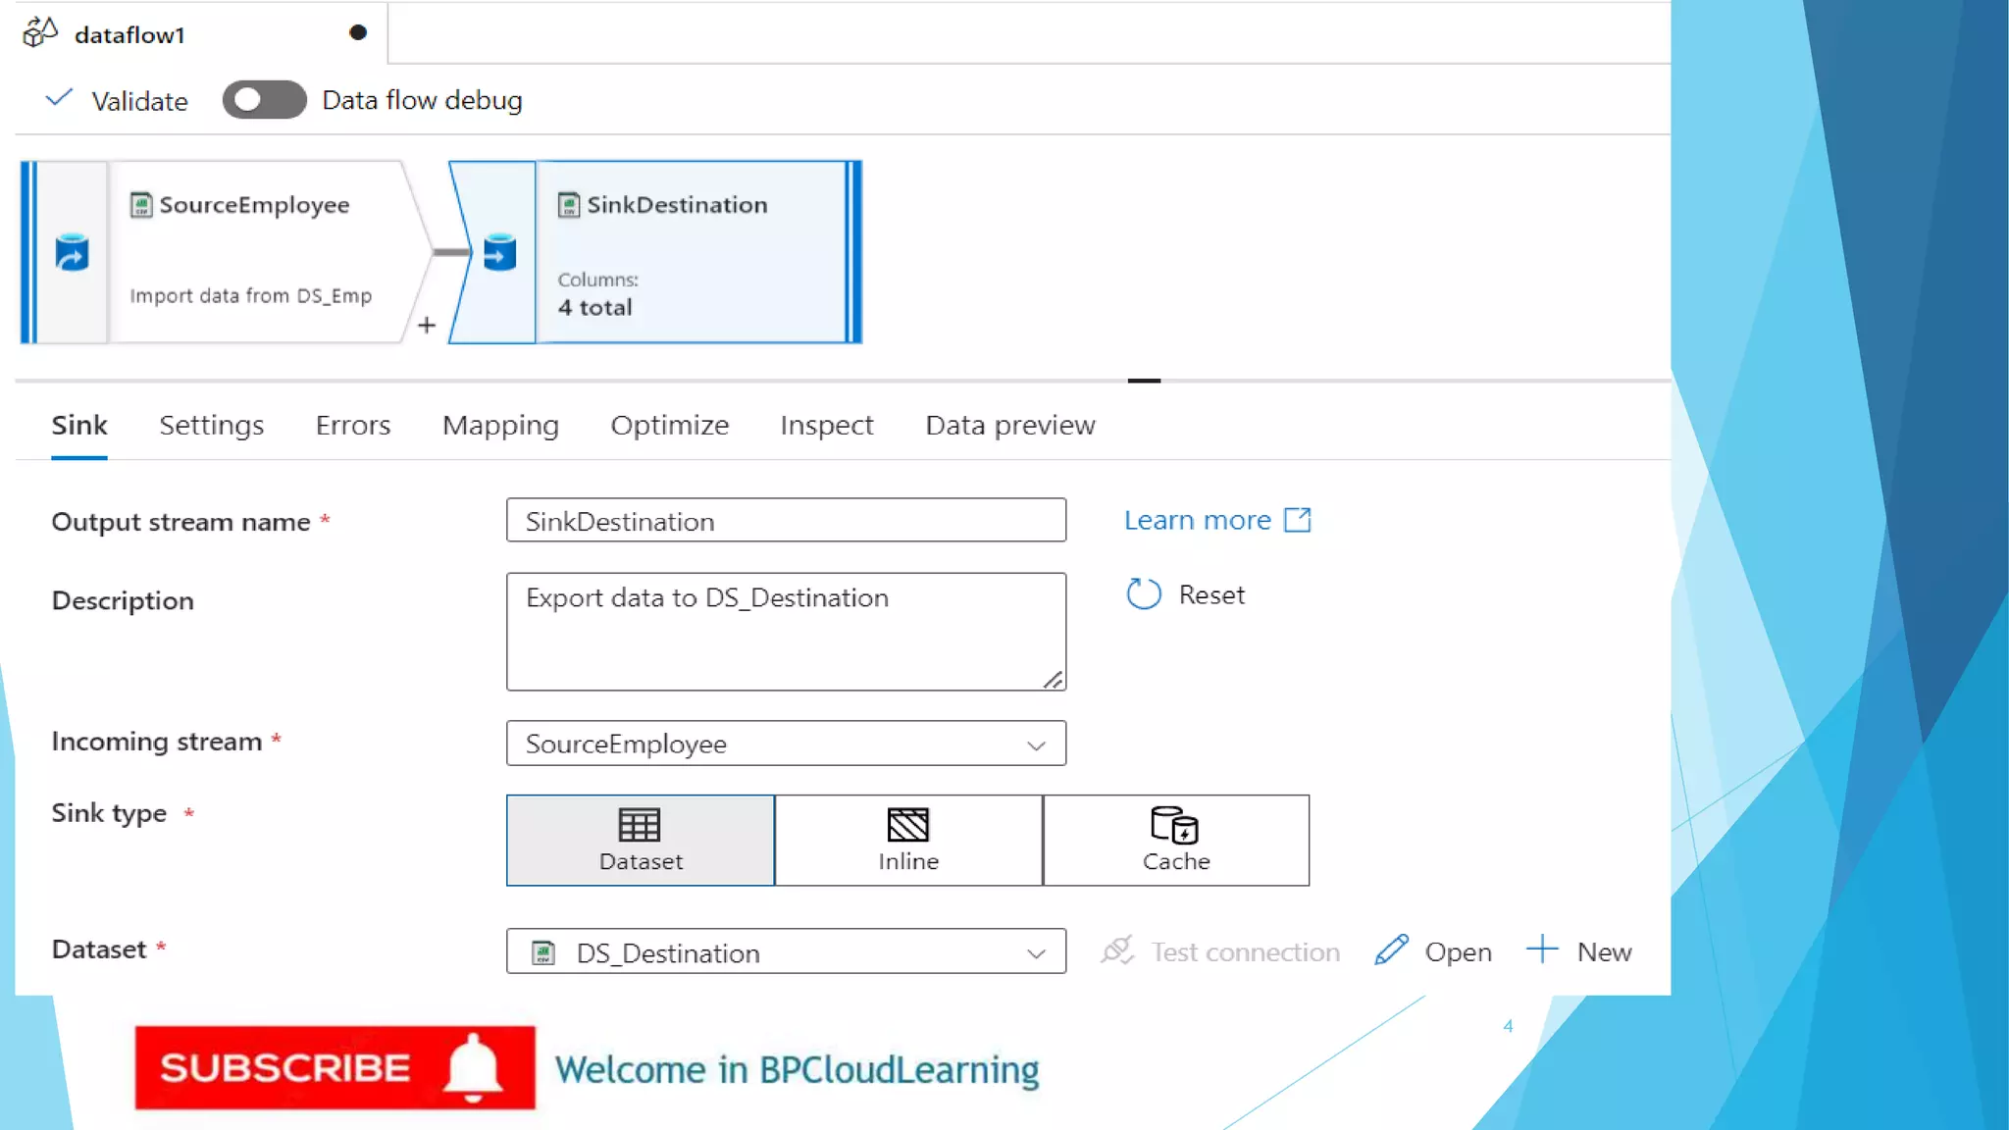Open the Data preview tab
Viewport: 2009px width, 1130px height.
[1009, 426]
